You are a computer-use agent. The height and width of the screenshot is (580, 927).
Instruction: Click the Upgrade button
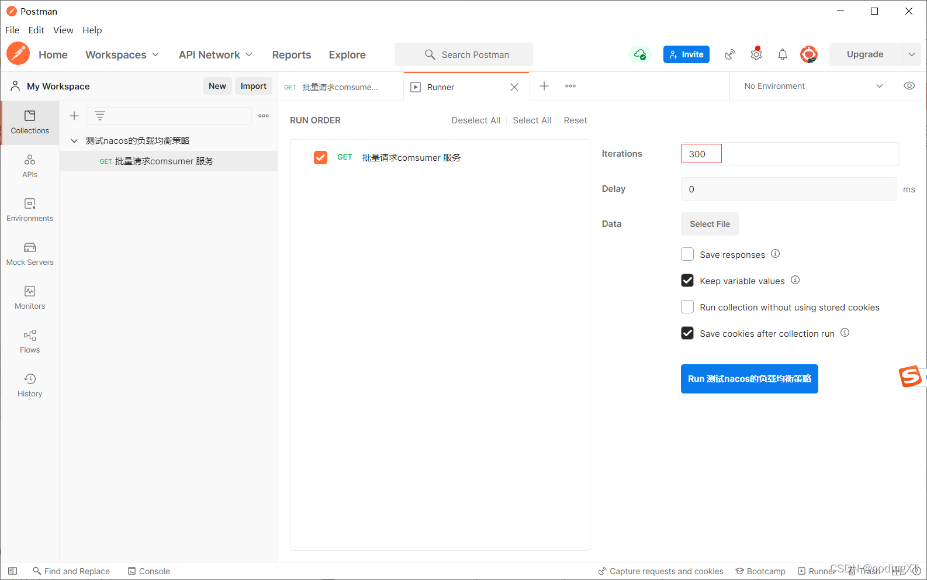865,54
